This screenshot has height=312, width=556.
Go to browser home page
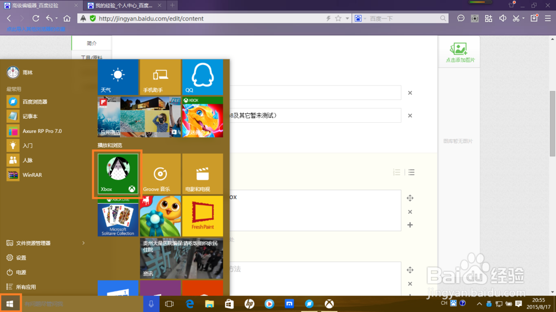(x=67, y=18)
